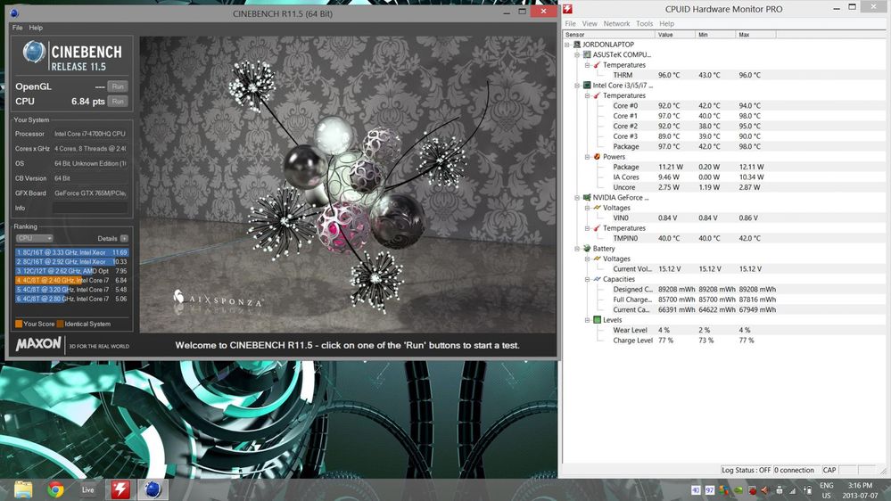Open Hardware Monitor Help menu
891x501 pixels.
click(x=666, y=24)
